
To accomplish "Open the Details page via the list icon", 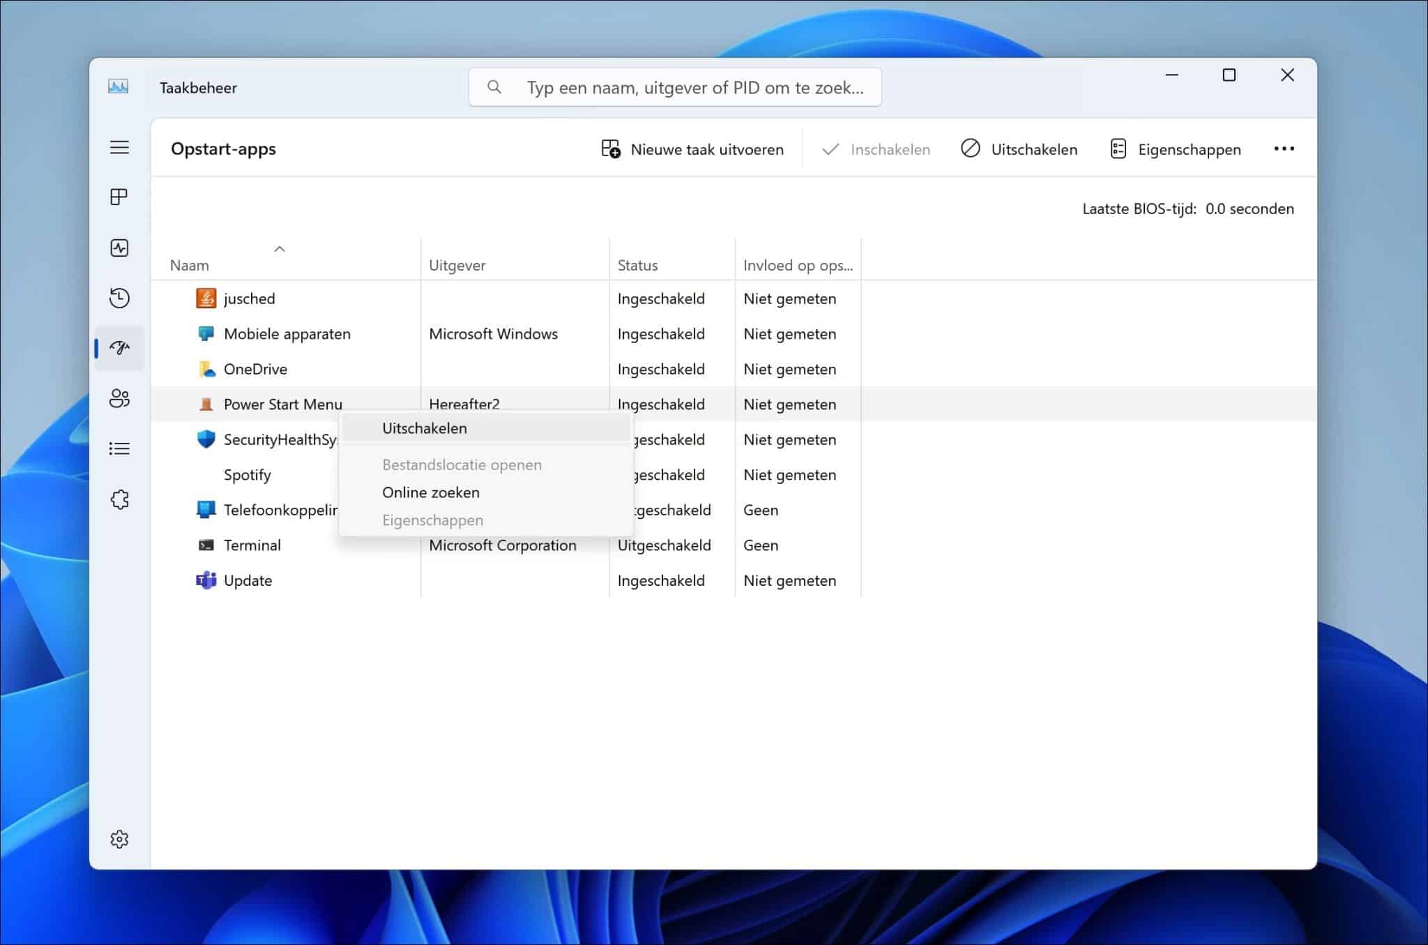I will click(119, 448).
